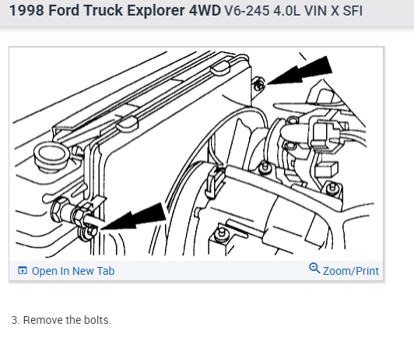Select the upper bolt beside the top arrow
This screenshot has width=414, height=341.
(258, 85)
